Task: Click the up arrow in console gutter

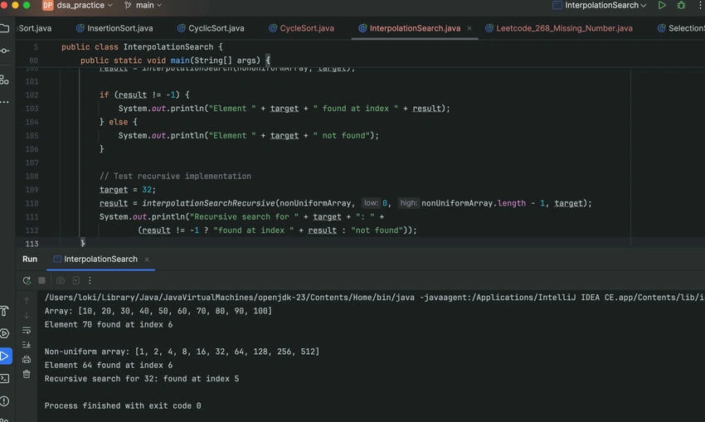Action: pos(27,300)
